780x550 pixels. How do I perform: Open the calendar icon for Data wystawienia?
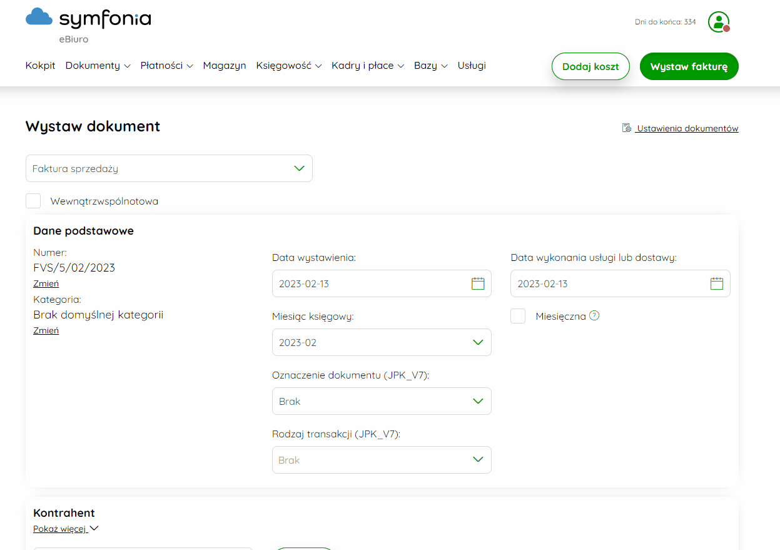pyautogui.click(x=478, y=283)
